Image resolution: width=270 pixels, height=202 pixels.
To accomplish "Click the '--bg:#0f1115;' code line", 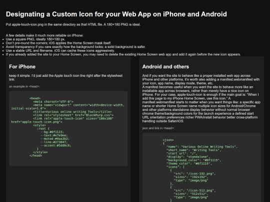I will (x=52, y=132).
